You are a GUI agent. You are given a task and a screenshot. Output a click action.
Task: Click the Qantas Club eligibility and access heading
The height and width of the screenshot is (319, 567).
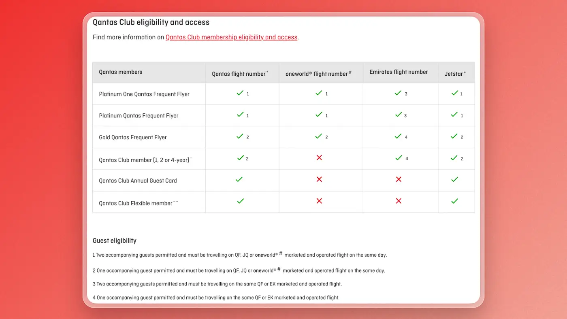click(151, 22)
